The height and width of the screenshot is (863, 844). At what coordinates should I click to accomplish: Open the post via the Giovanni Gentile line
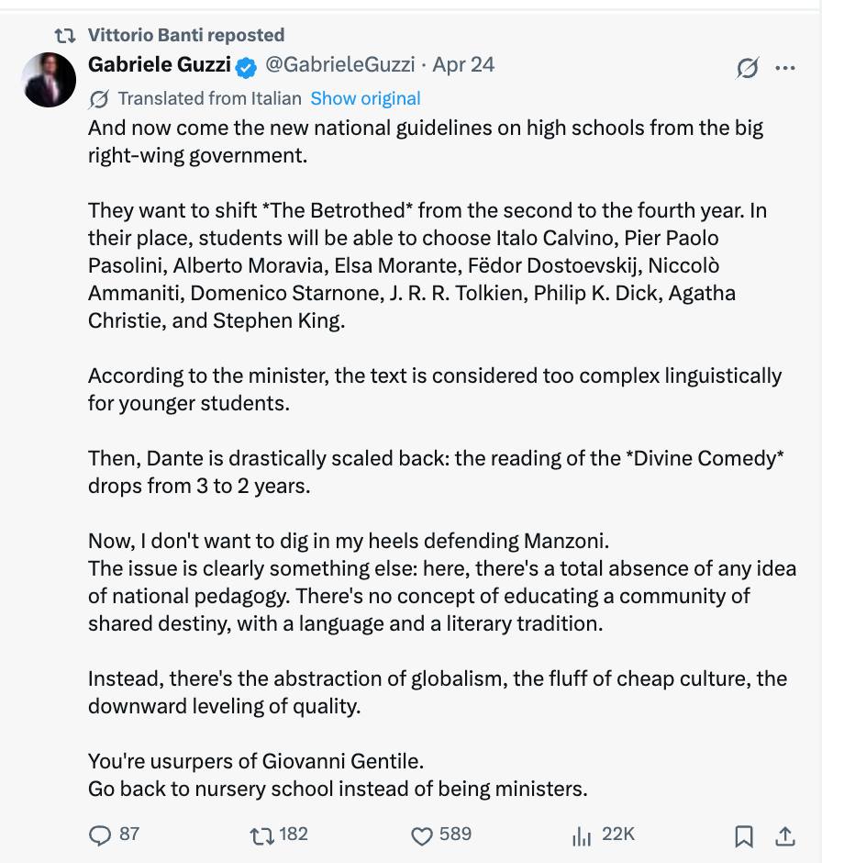(x=256, y=761)
